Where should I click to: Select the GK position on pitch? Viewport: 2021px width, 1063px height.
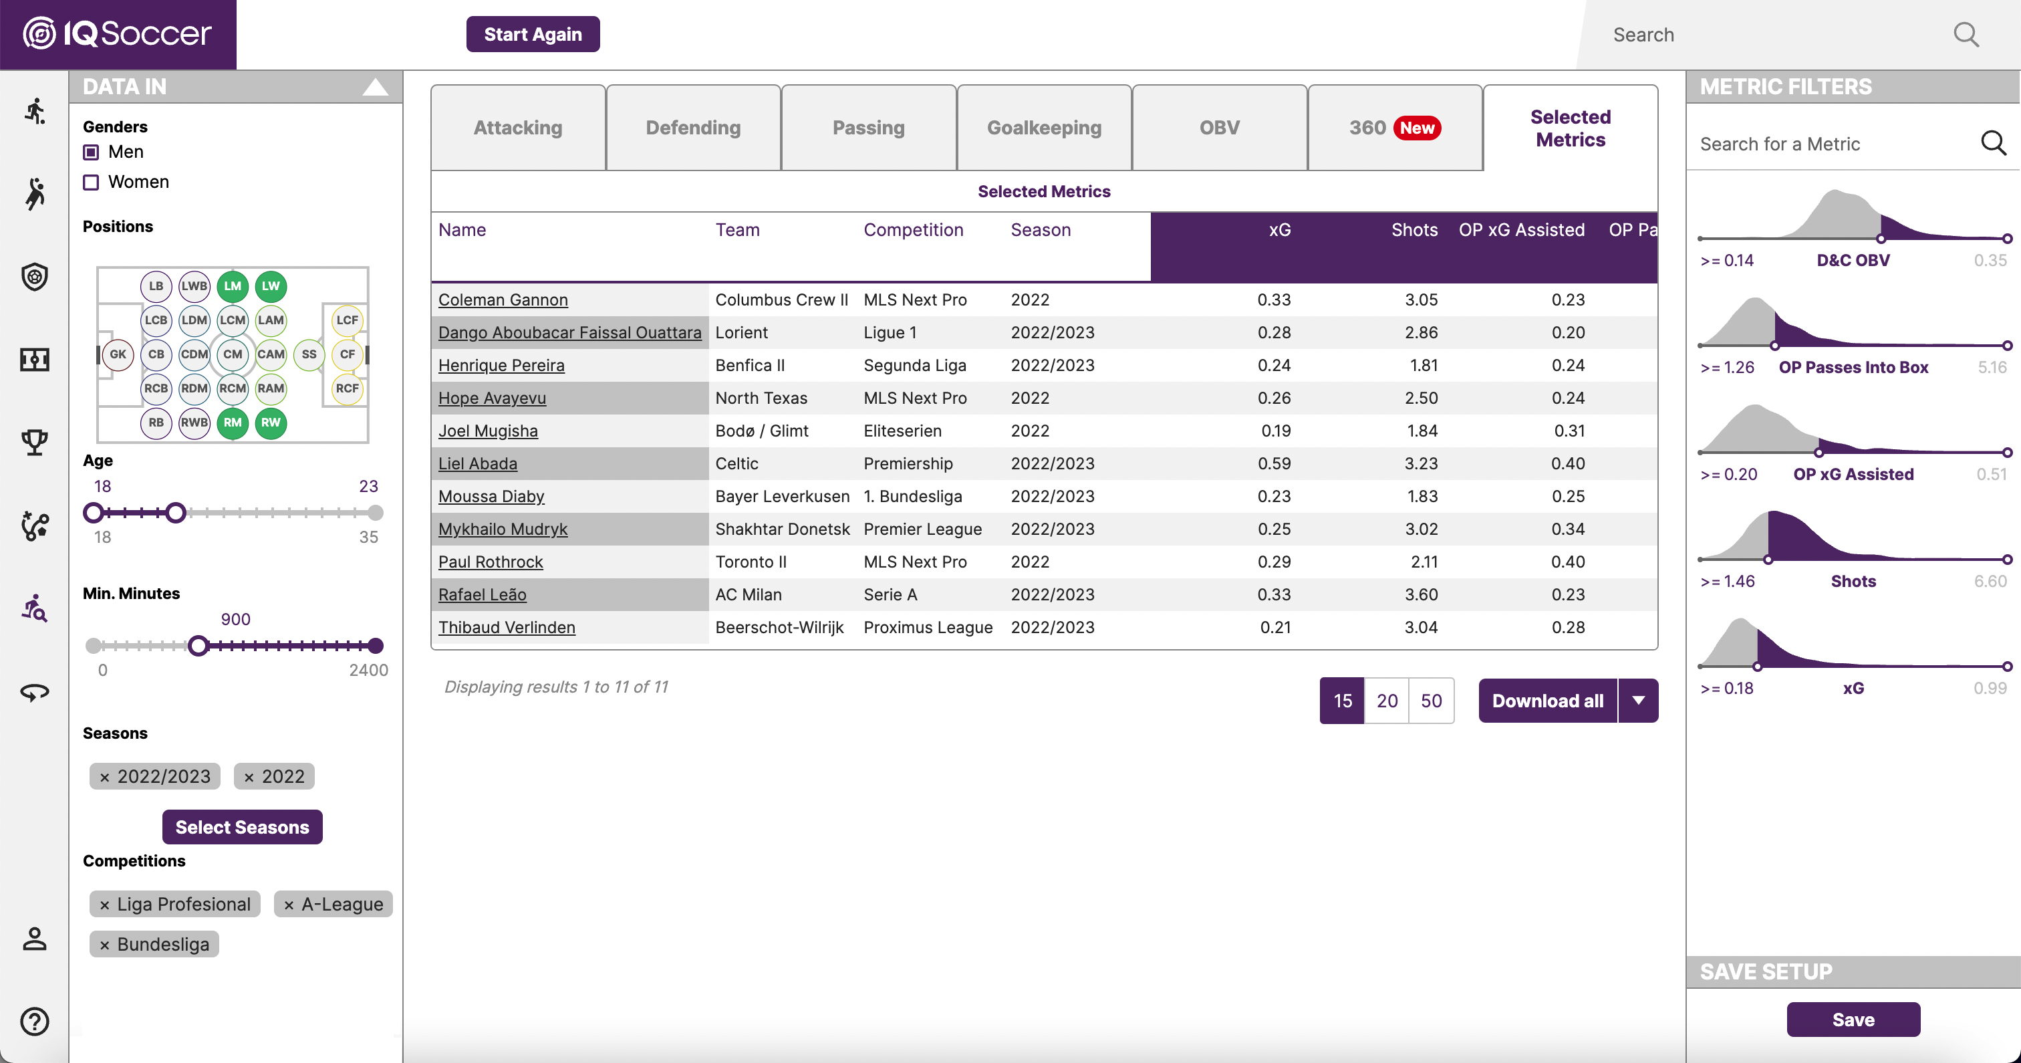click(118, 354)
